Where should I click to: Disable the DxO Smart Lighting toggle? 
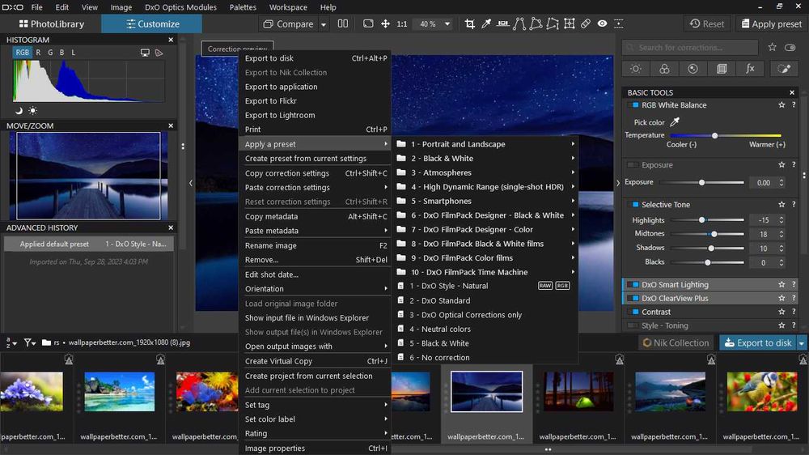[x=633, y=285]
